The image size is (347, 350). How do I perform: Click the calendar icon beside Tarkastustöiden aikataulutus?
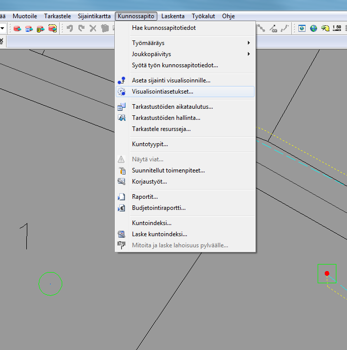121,107
